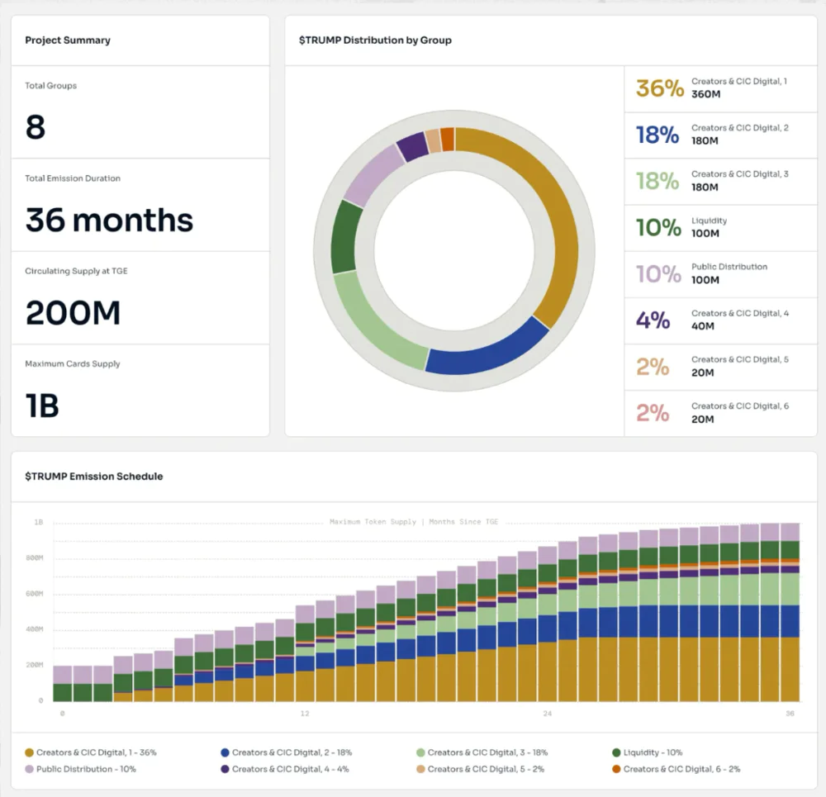This screenshot has height=797, width=826.
Task: Select the Circulating Supply at TGE 200M card
Action: tap(140, 298)
